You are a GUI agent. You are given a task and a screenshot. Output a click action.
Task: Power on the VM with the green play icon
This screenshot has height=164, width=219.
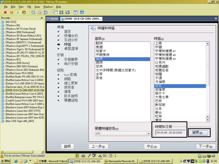click(18, 12)
